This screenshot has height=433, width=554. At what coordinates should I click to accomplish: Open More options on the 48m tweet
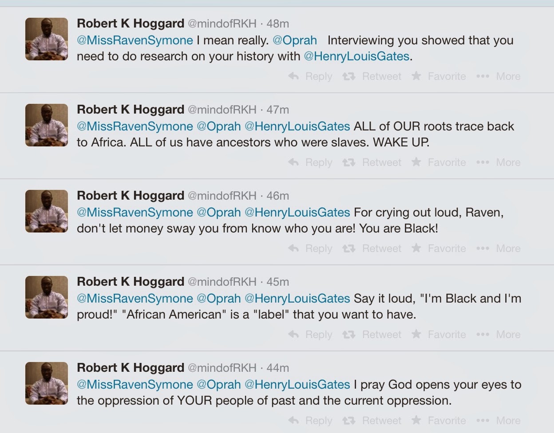tap(498, 76)
